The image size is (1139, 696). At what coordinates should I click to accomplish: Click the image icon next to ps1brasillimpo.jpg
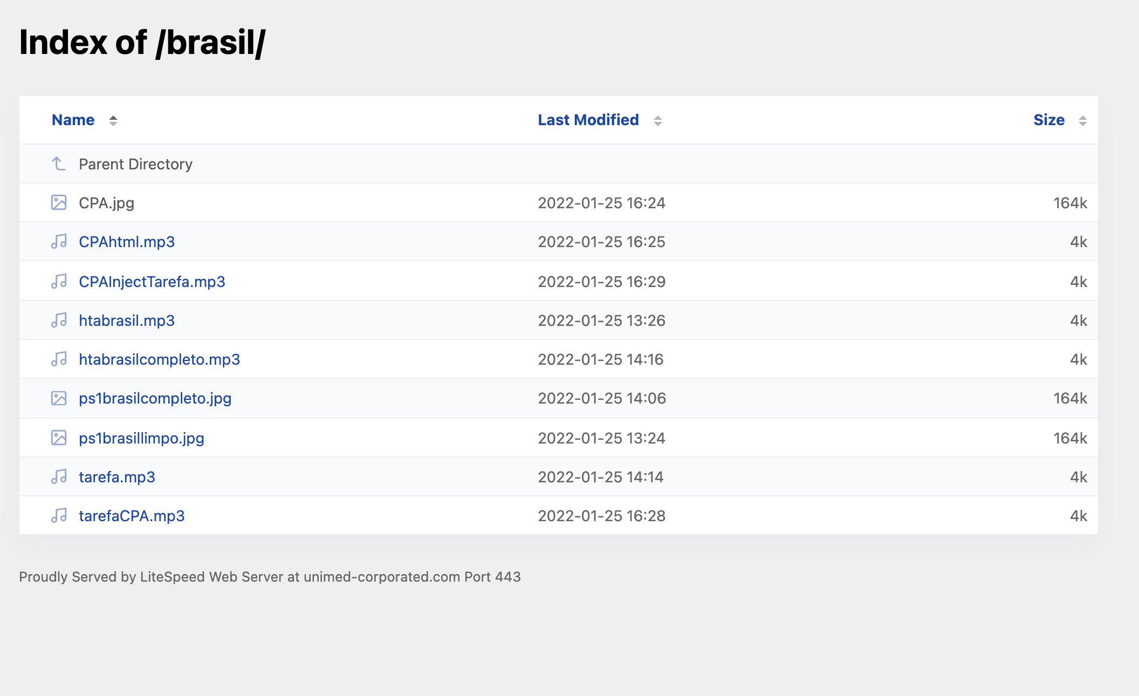(x=59, y=438)
